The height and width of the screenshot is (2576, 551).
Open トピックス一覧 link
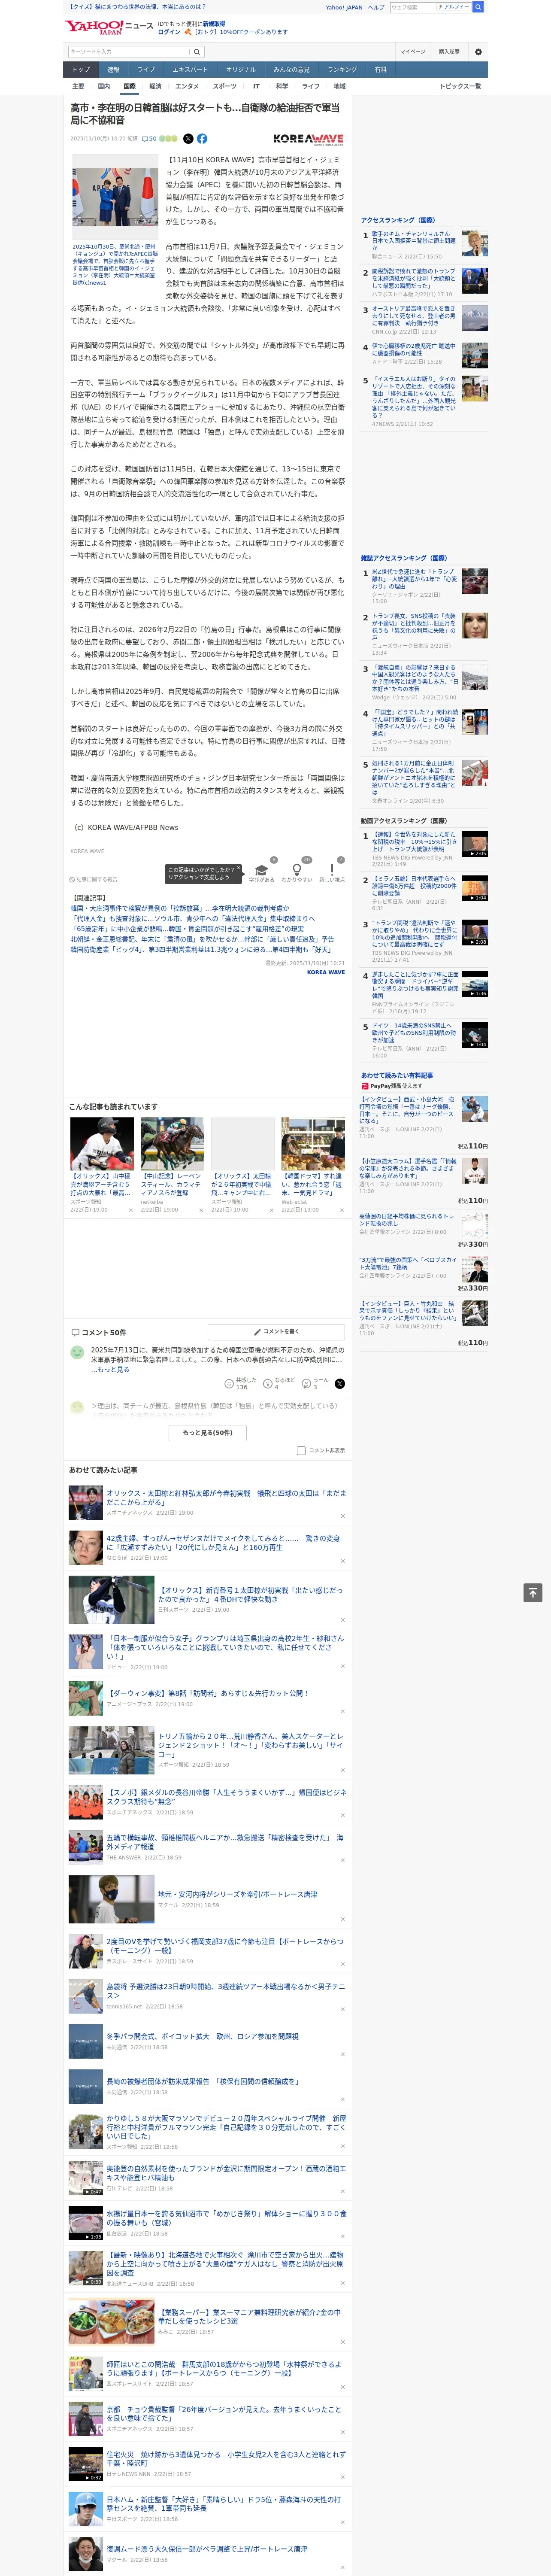(460, 86)
